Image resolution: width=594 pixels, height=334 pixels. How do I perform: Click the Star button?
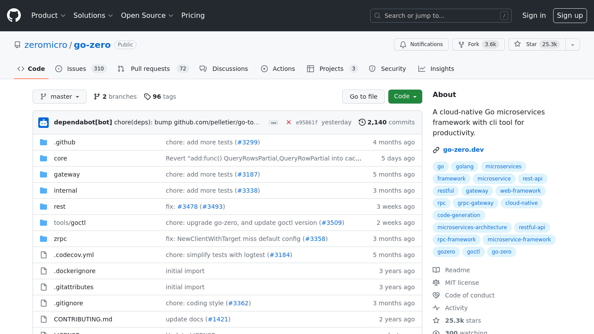(x=537, y=44)
